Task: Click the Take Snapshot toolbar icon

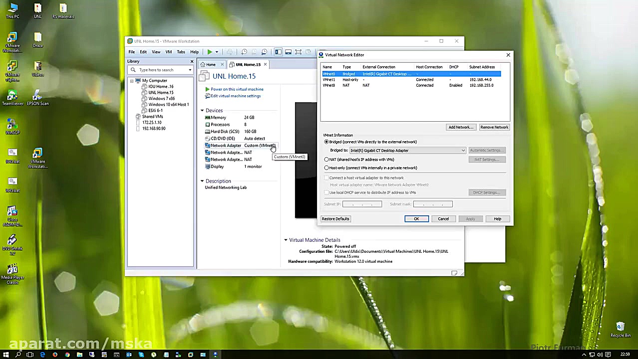Action: tap(244, 52)
